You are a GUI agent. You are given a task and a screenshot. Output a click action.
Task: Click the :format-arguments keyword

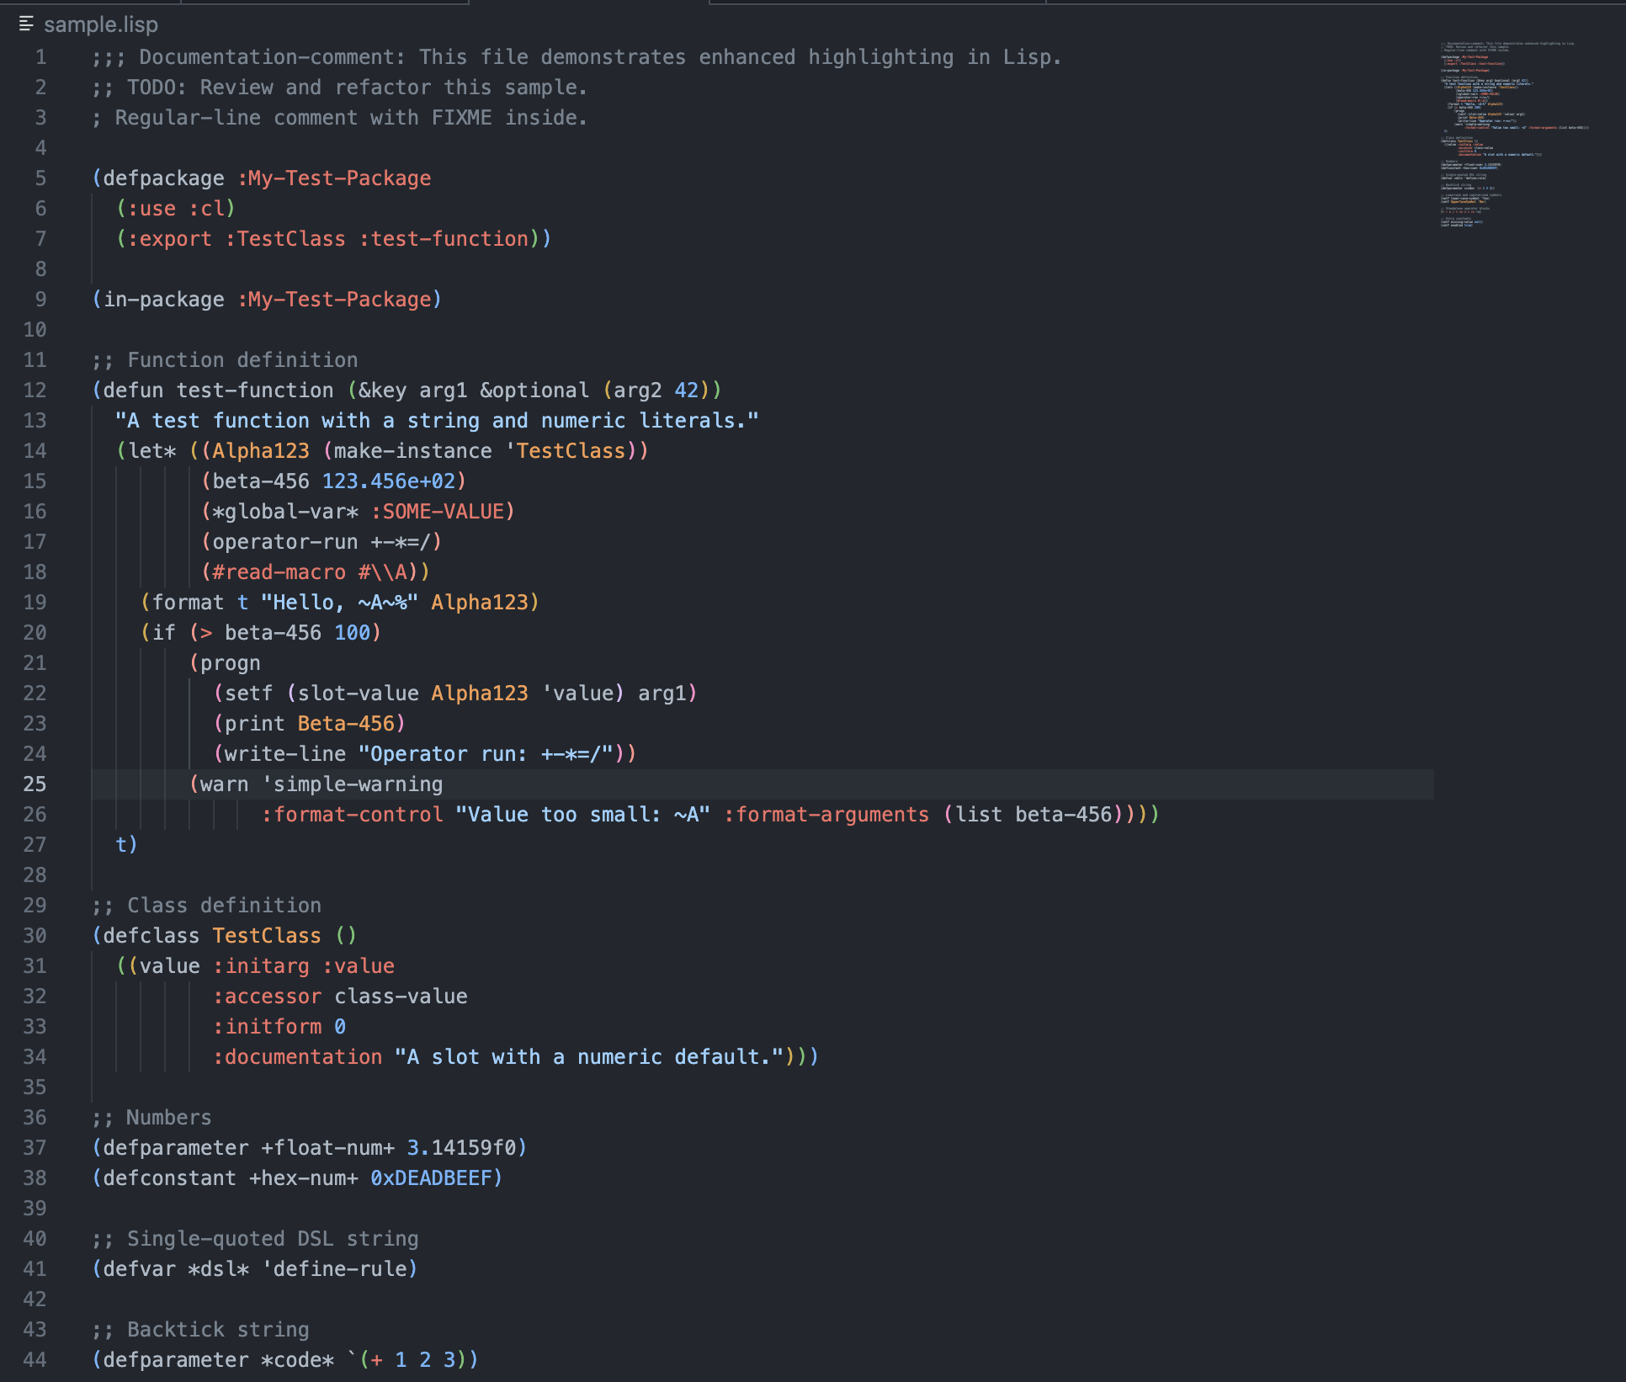(826, 815)
